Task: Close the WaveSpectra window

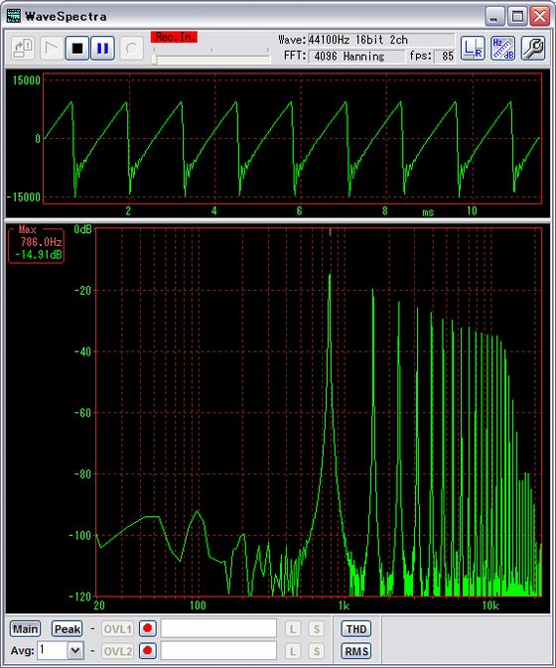Action: coord(540,17)
